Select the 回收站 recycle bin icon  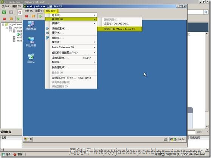tap(31, 58)
